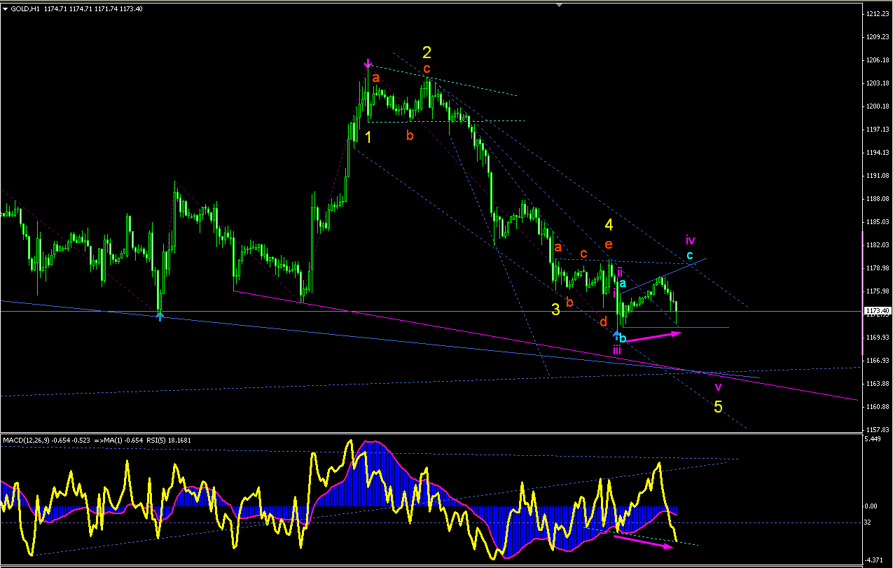Click the 1212.23 price scale value
The width and height of the screenshot is (893, 568).
(x=878, y=13)
